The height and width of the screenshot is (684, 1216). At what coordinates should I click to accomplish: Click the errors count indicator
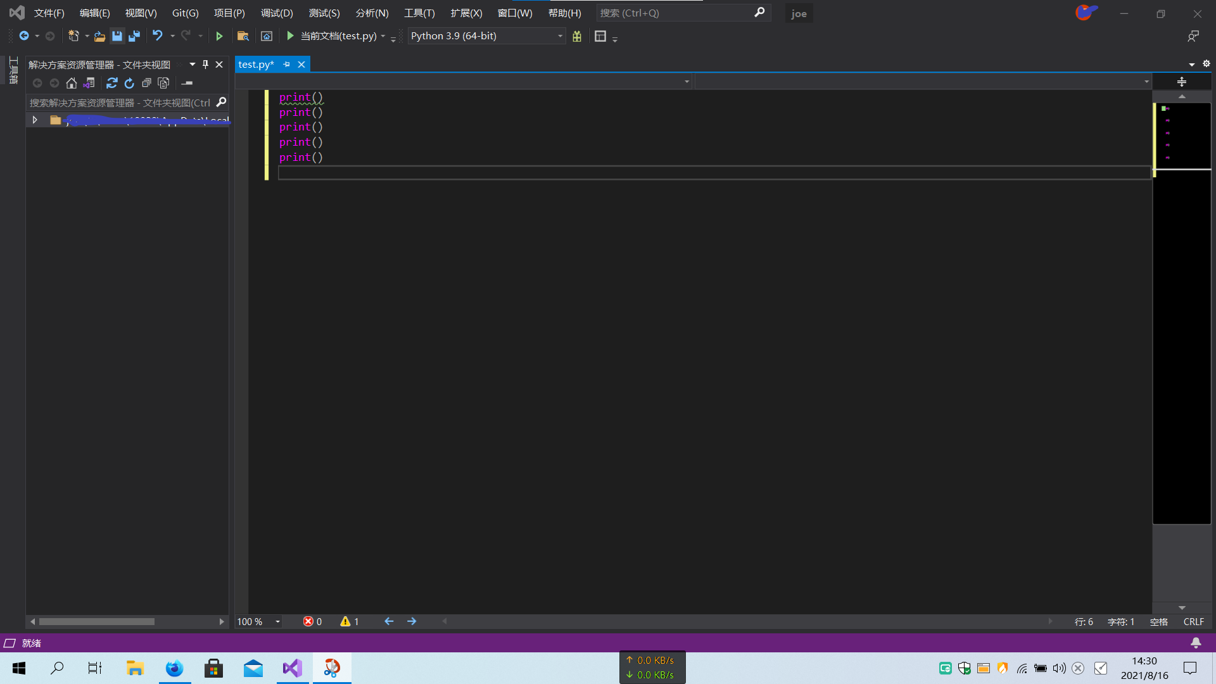coord(312,622)
